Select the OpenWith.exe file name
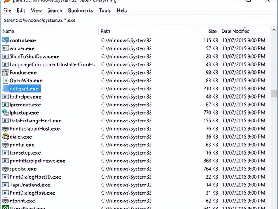Image resolution: width=278 pixels, height=209 pixels. [x=26, y=81]
